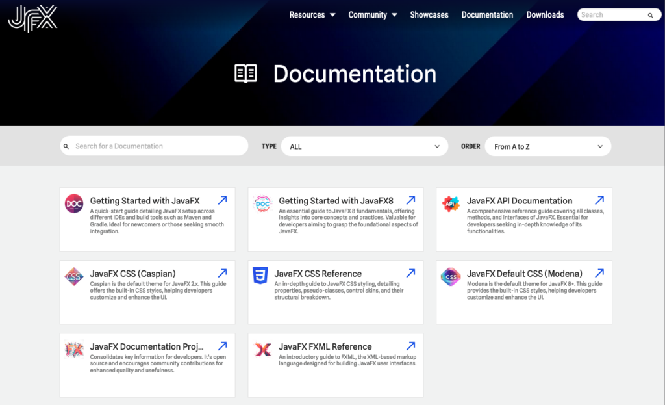This screenshot has height=405, width=665.
Task: Click the API icon on JavaFX API Documentation card
Action: point(451,203)
